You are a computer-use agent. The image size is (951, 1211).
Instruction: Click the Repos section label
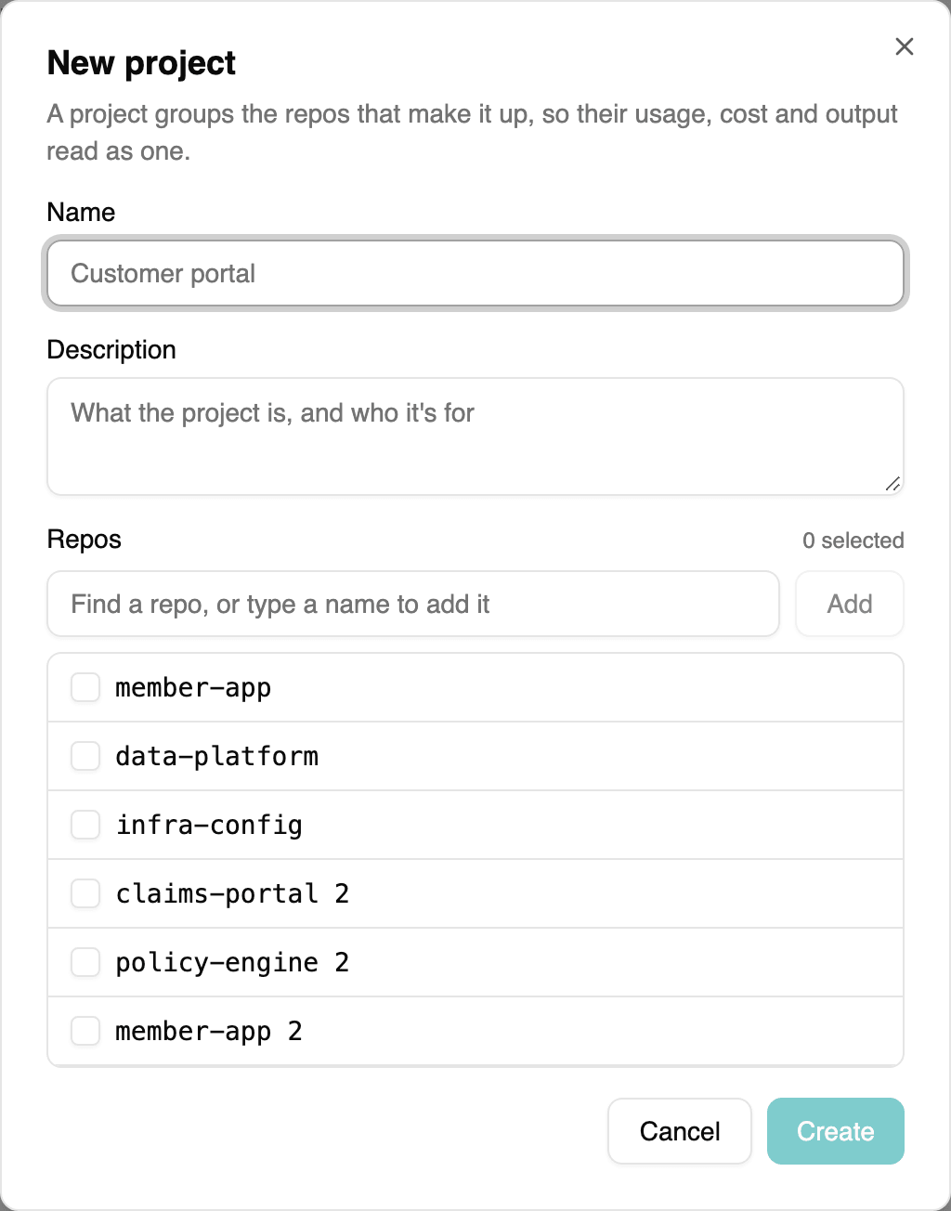(x=85, y=540)
